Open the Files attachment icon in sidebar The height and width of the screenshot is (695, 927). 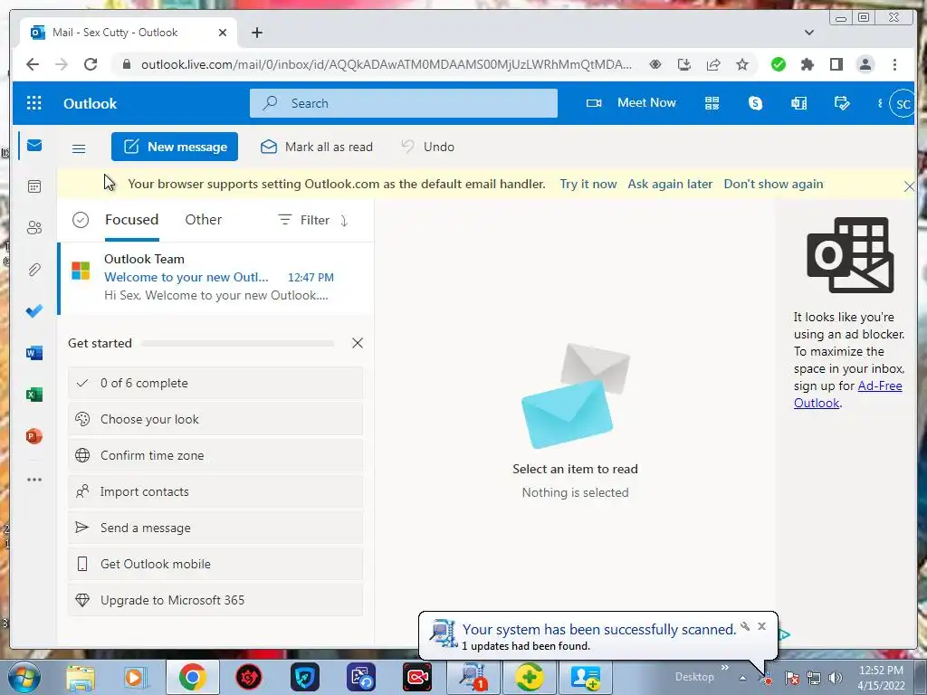pyautogui.click(x=34, y=270)
